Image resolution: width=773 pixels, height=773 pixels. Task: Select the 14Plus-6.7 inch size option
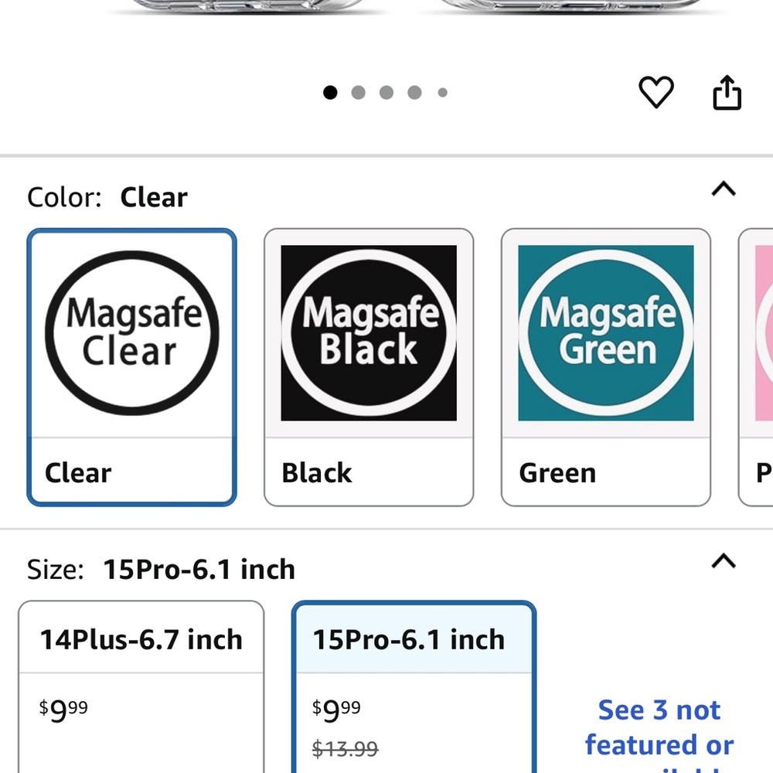point(141,640)
